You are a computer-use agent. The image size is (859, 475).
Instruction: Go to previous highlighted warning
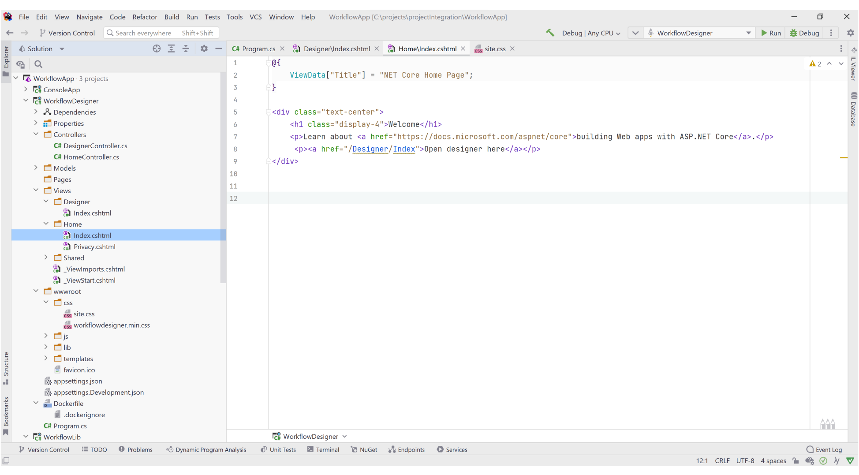point(829,64)
